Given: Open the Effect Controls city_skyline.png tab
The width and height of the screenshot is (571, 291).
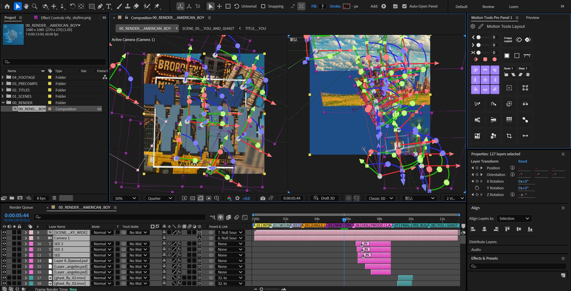Looking at the screenshot, I should coord(65,17).
